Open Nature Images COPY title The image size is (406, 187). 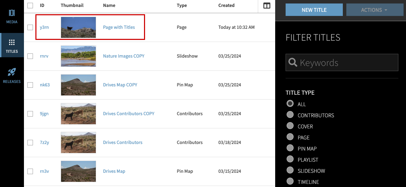(124, 56)
